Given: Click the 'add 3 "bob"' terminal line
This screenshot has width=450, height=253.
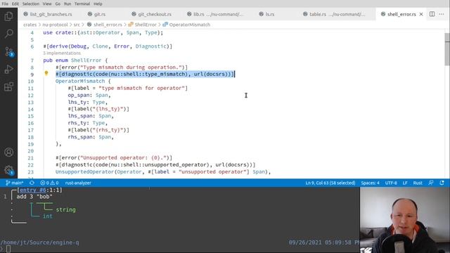Looking at the screenshot, I should pyautogui.click(x=34, y=197).
